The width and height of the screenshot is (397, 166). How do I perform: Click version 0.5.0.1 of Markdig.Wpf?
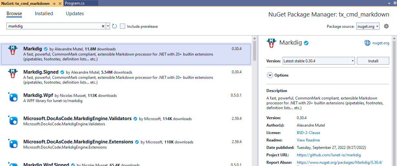236,96
